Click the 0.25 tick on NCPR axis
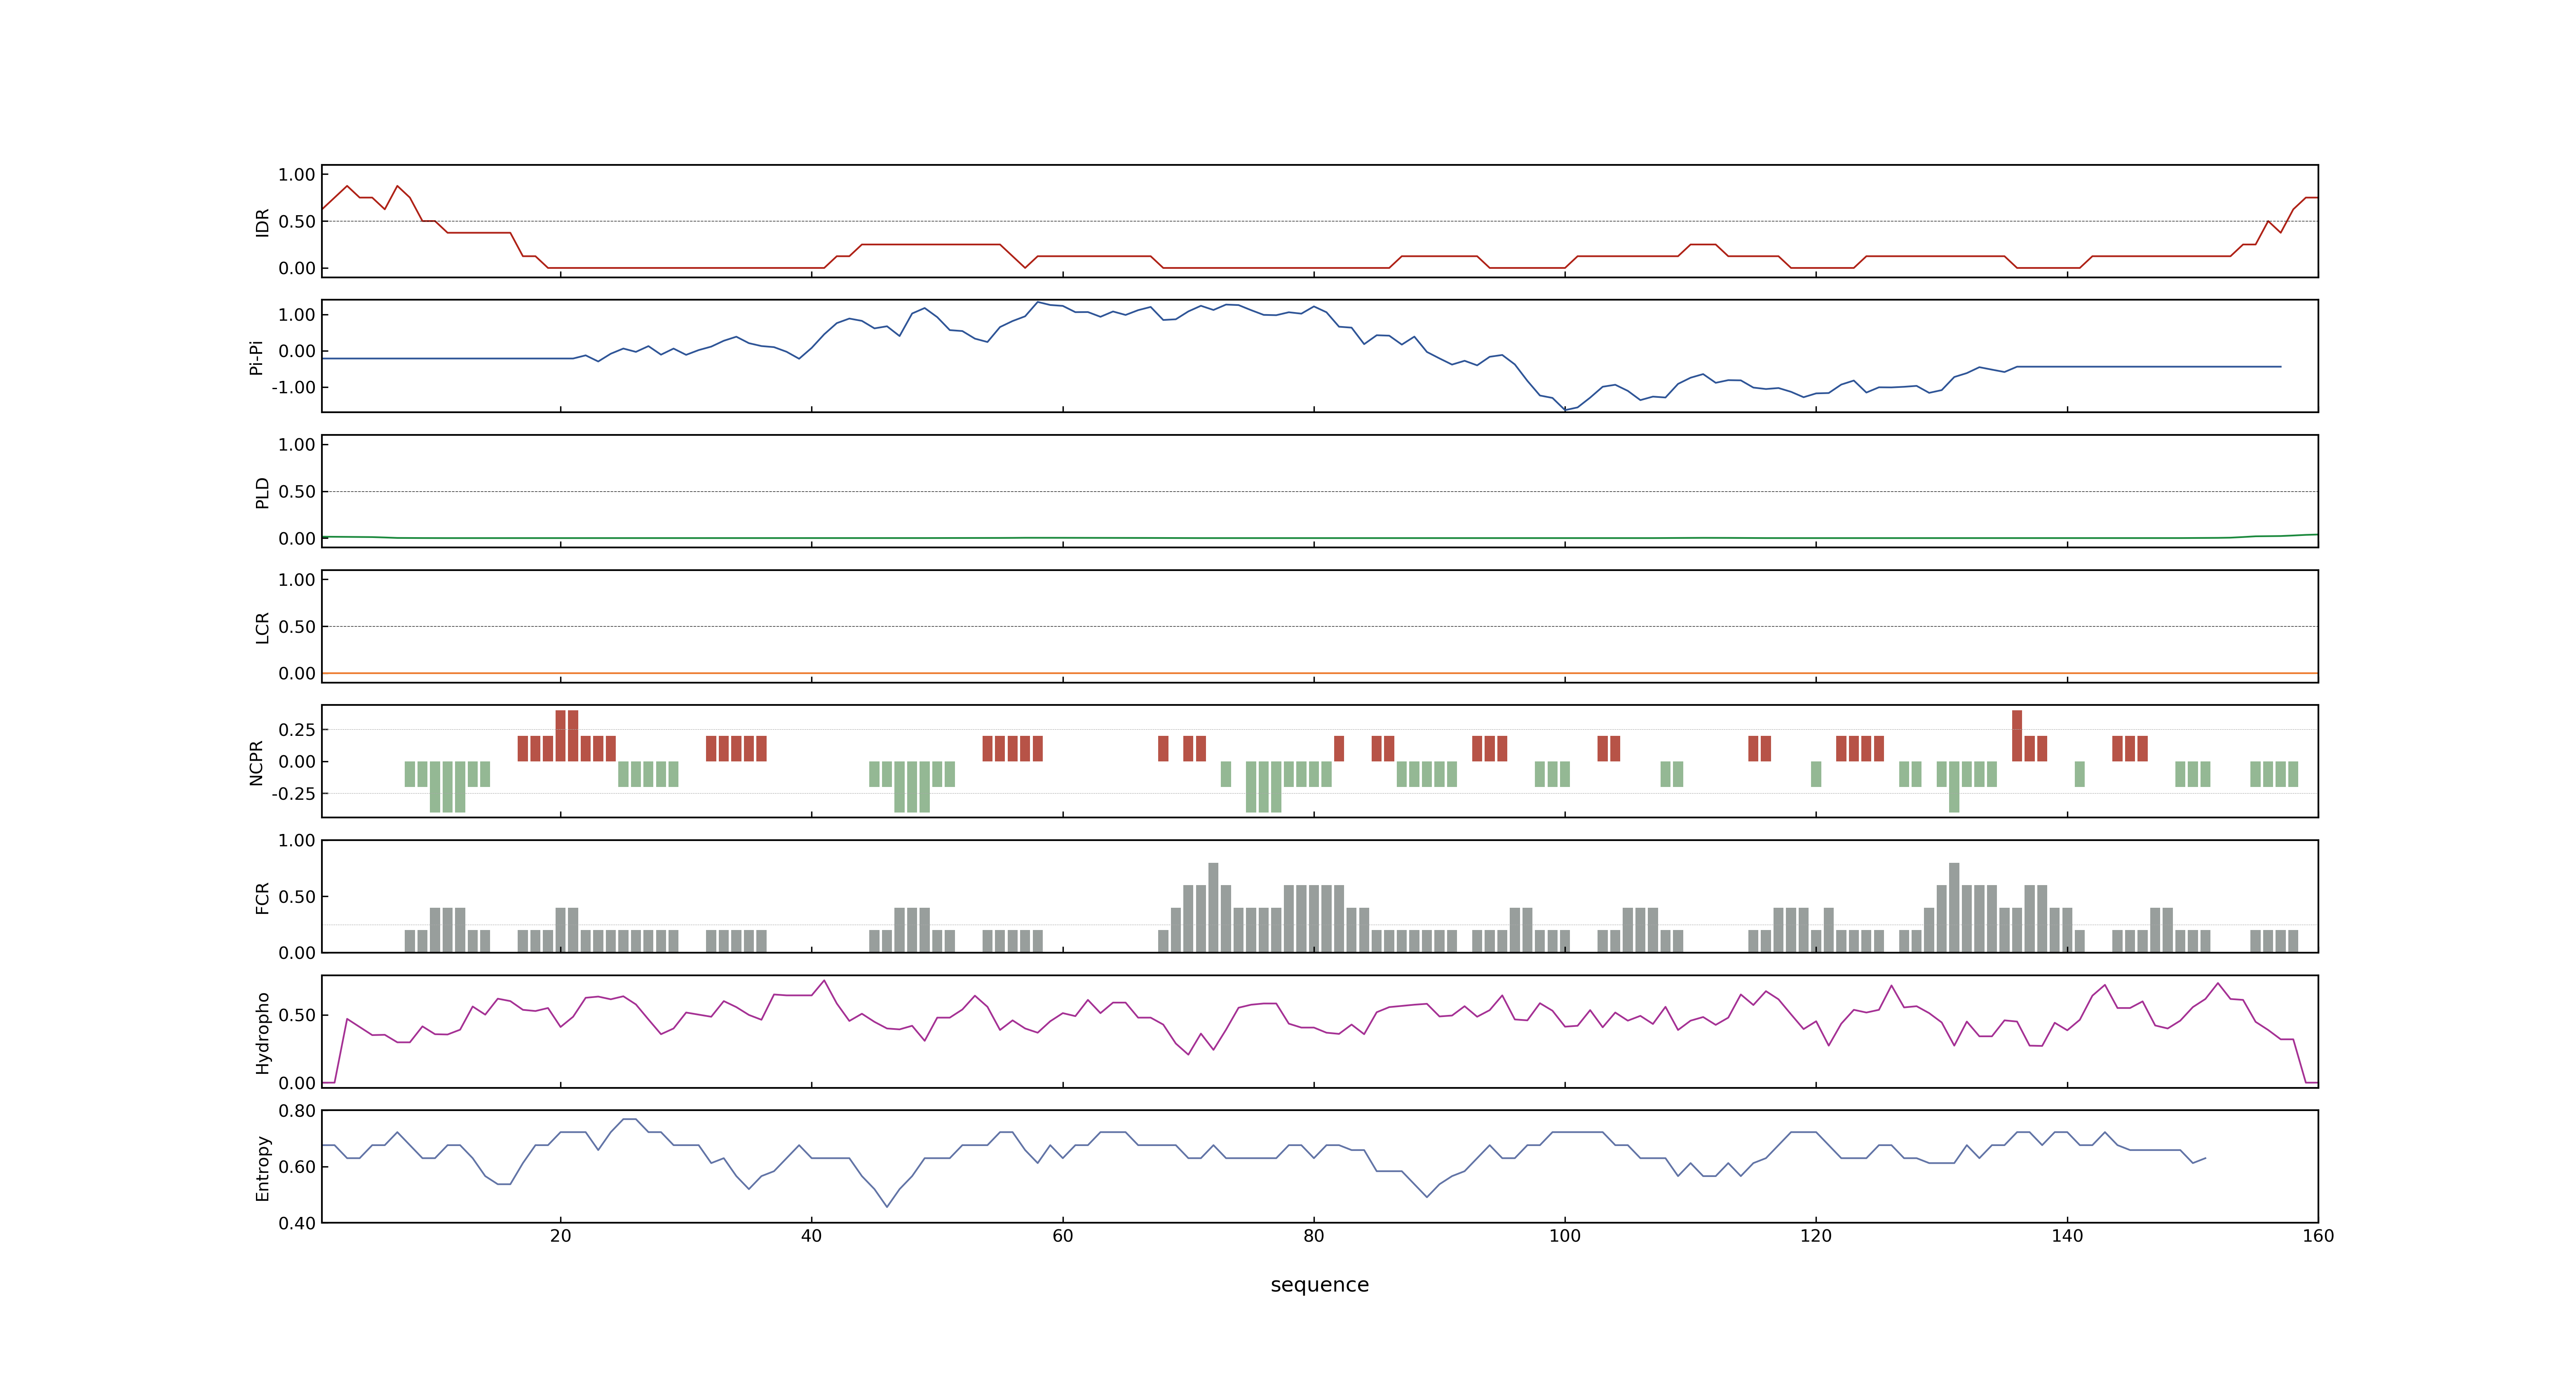The width and height of the screenshot is (2576, 1374). [297, 730]
